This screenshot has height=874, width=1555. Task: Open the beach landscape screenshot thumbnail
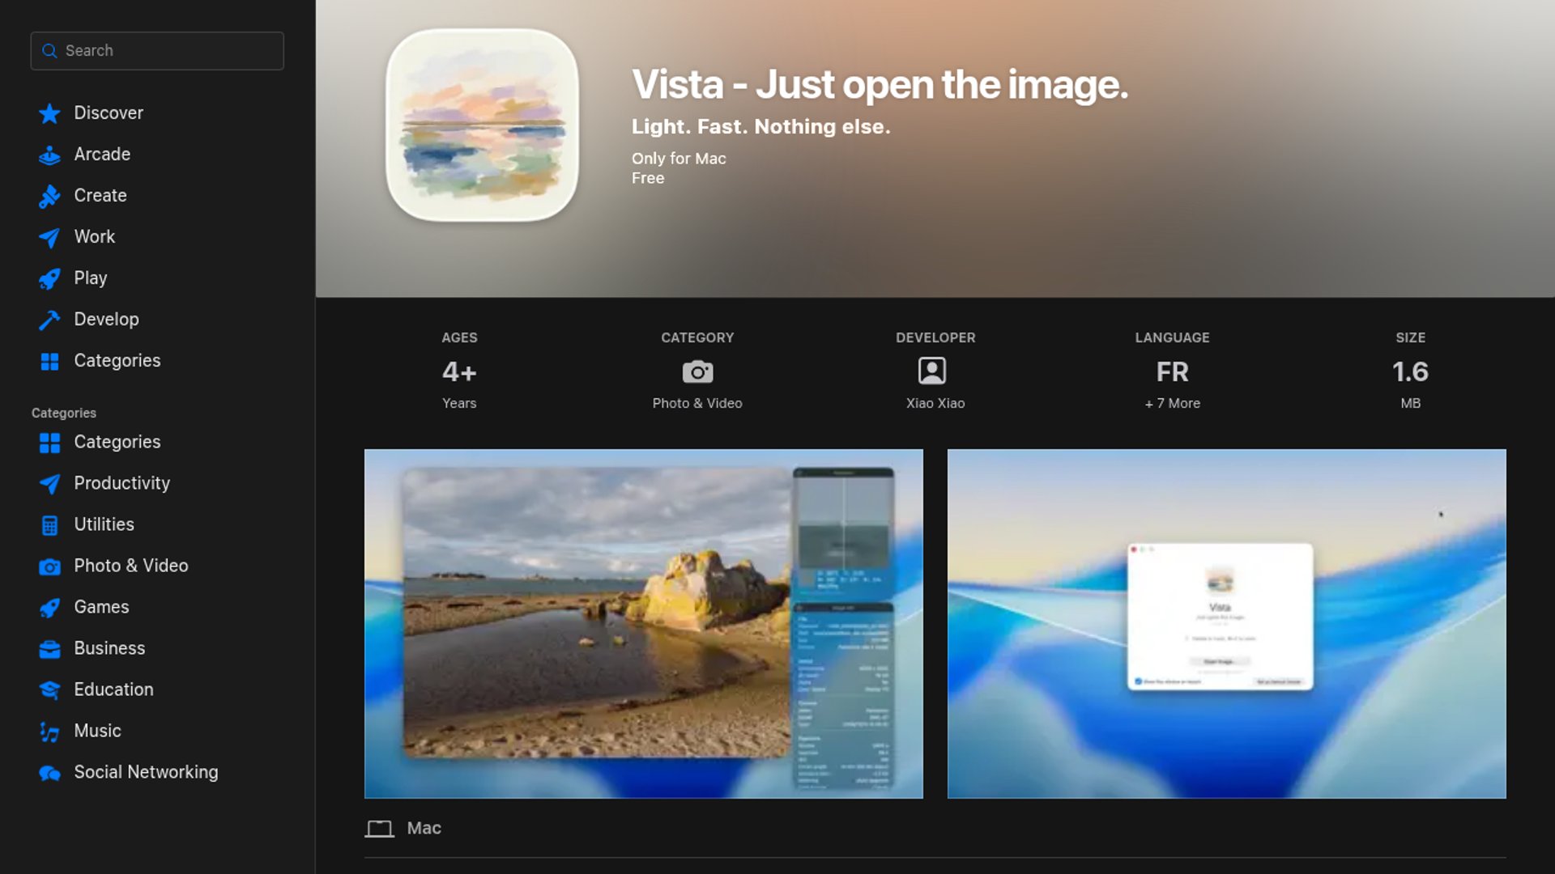click(643, 623)
